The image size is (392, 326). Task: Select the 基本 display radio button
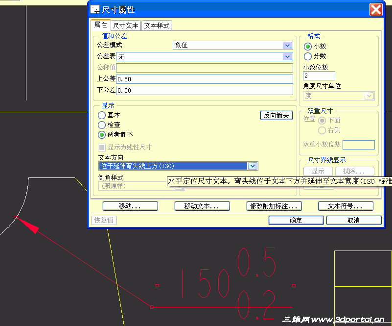click(x=102, y=115)
